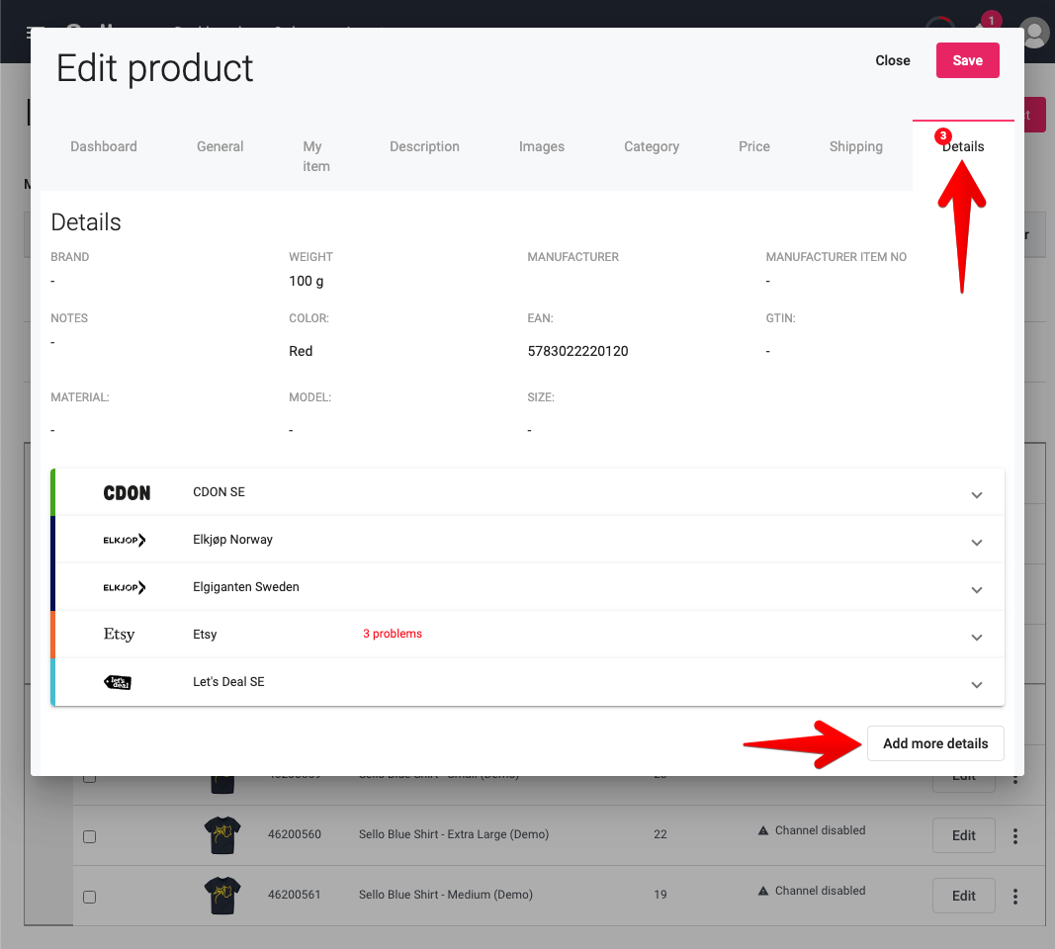Image resolution: width=1055 pixels, height=949 pixels.
Task: Click the EAN value 5783022220120
Action: [578, 351]
